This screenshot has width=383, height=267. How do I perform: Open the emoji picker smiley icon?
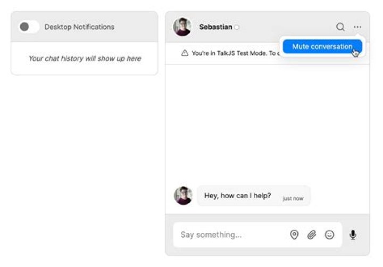(x=329, y=234)
